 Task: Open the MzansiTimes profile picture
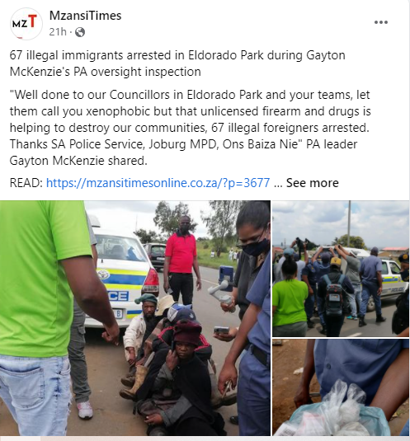point(26,23)
